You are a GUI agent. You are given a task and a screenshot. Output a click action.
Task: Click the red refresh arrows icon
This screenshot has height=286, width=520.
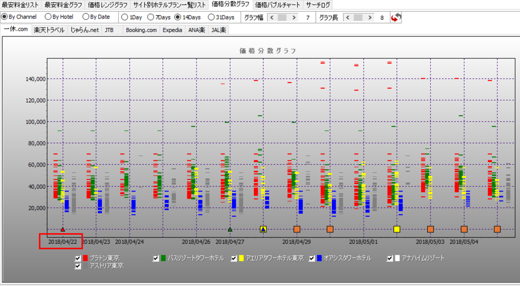(x=396, y=17)
